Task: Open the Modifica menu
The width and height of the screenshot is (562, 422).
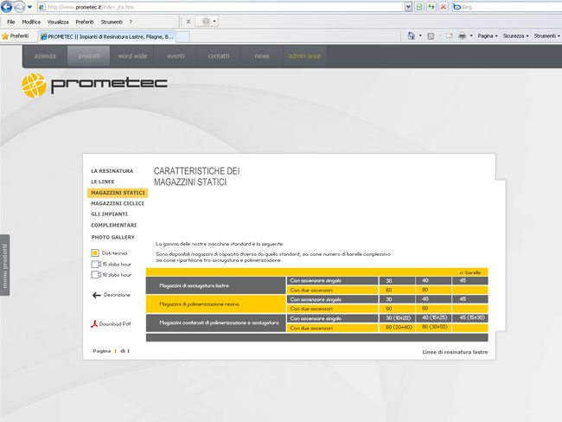Action: pos(31,22)
